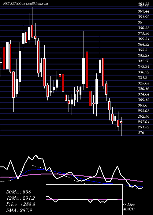153x215 pixels.
Task: Click the '12MA : 291.2' indicator value
Action: pyautogui.click(x=21, y=198)
